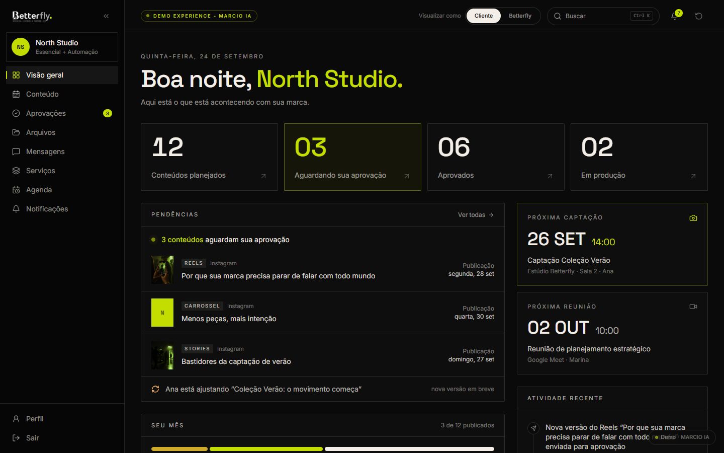Click the Sair logout icon

coord(16,438)
